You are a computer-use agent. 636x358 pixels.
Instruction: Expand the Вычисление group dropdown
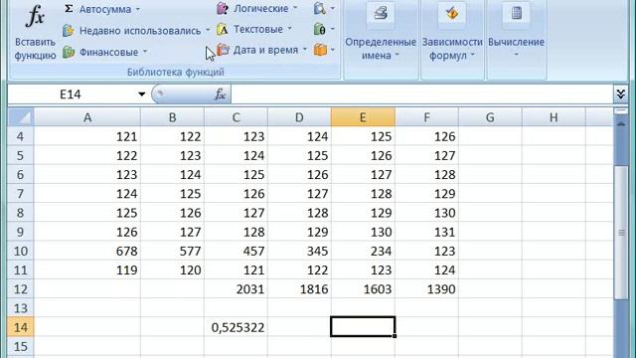click(516, 55)
